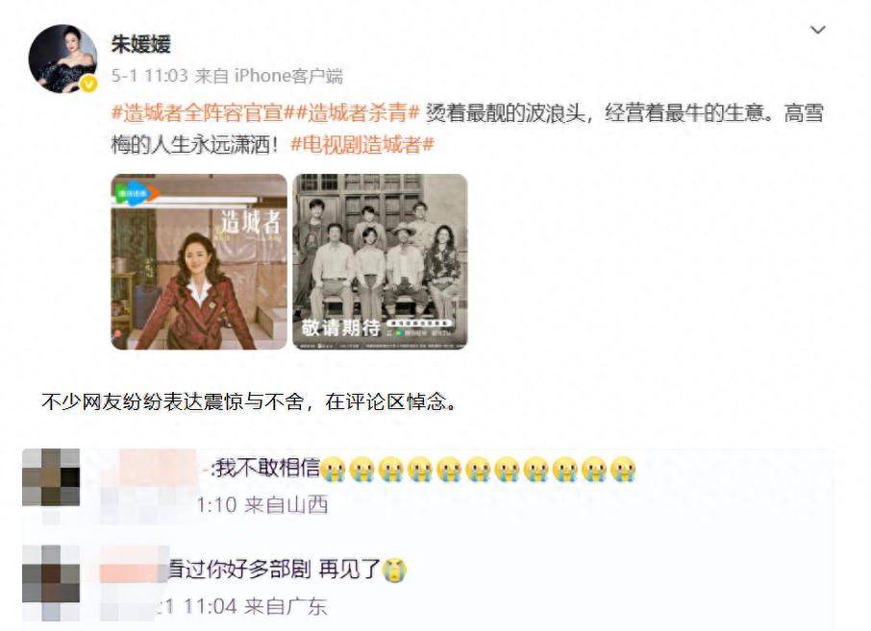This screenshot has width=871, height=631.
Task: Open avatar of the first commenter
Action: [x=51, y=477]
